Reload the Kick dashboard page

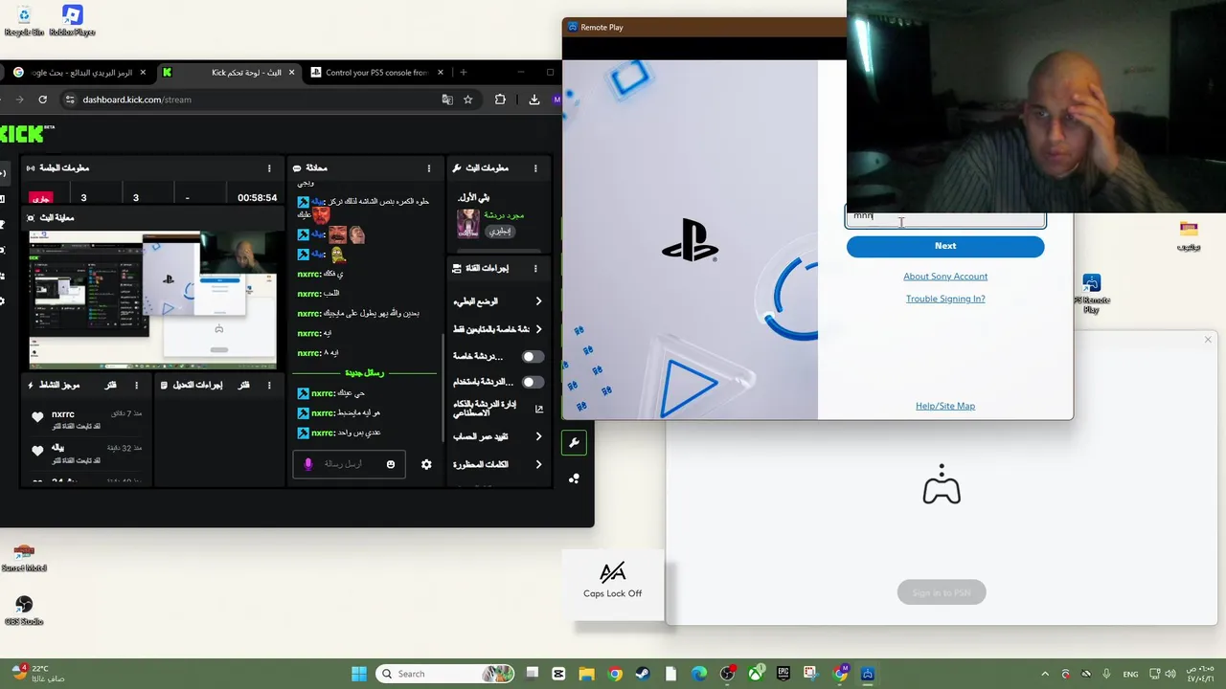[42, 100]
